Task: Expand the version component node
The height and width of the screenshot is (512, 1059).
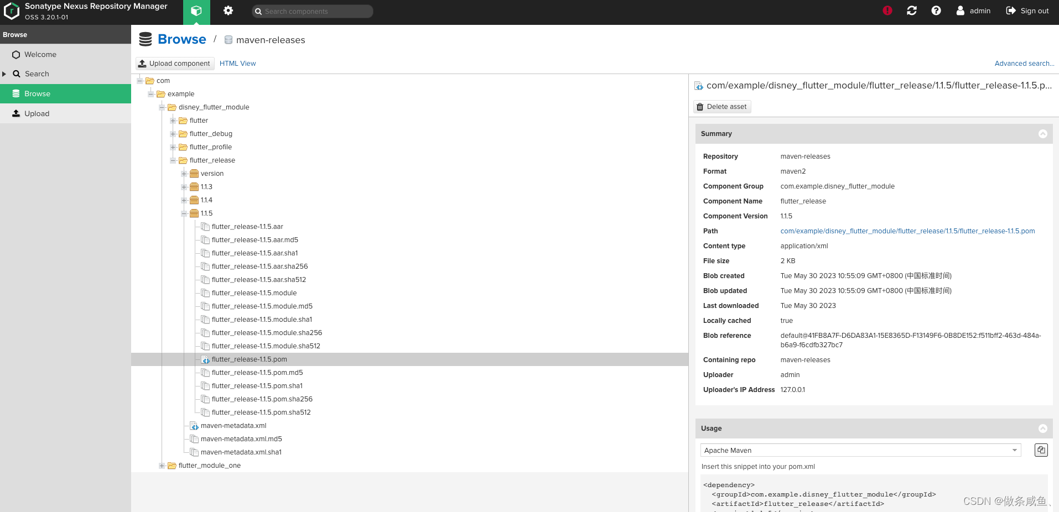Action: coord(184,174)
